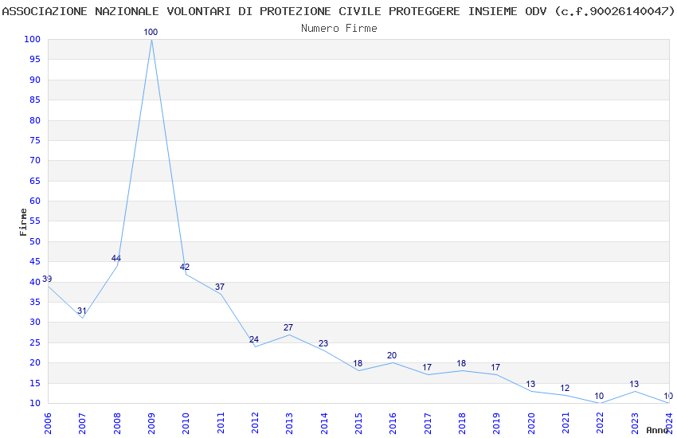Click the 20 data label for 2016

click(392, 356)
